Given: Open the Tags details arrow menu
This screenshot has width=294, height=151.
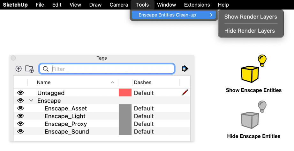Looking at the screenshot, I should pyautogui.click(x=185, y=69).
